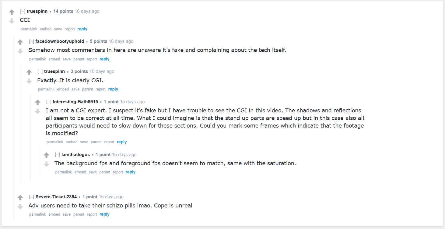
Task: Collapse truespinn's 14-point comment thread
Action: pos(23,11)
